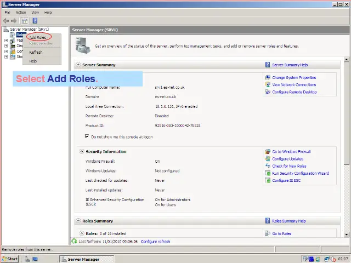Click the Configuration node icon in tree
This screenshot has width=351, height=263.
pos(13,51)
